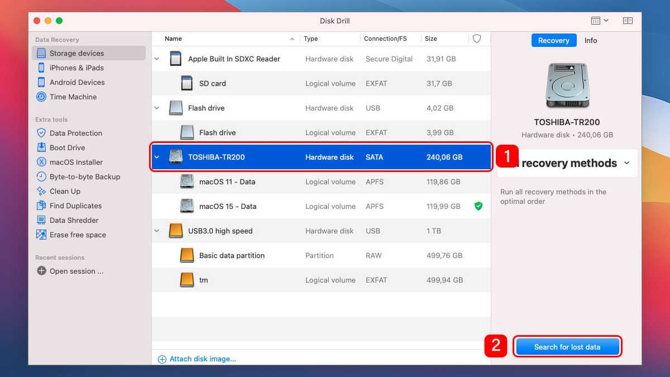Open Data Shredder tool
This screenshot has width=670, height=377.
74,220
